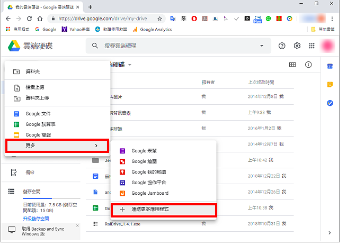Click the account avatar
The image size is (347, 245).
(328, 46)
